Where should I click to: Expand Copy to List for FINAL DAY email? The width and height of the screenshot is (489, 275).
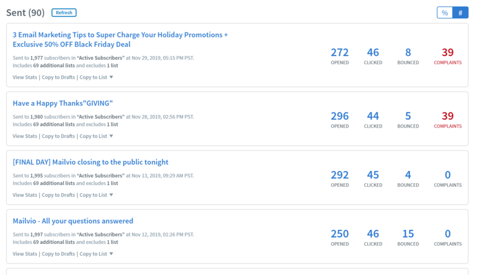97,195
